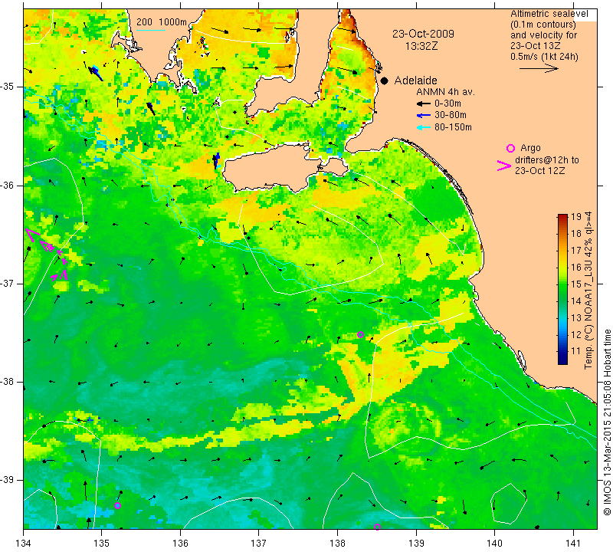The image size is (613, 552).
Task: Click the Argo float circle near 135.2°E, -39.3
Action: tap(117, 505)
